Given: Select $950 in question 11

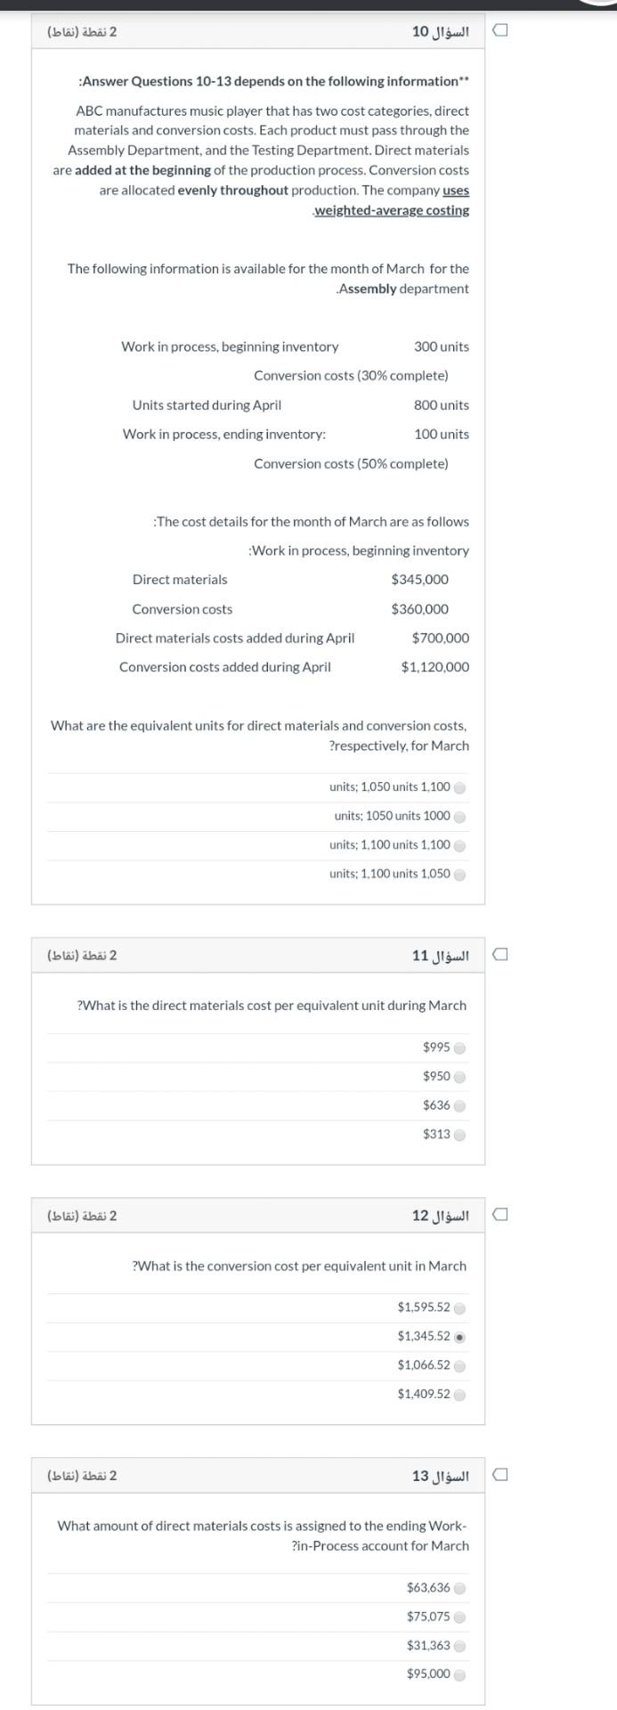Looking at the screenshot, I should [459, 1076].
